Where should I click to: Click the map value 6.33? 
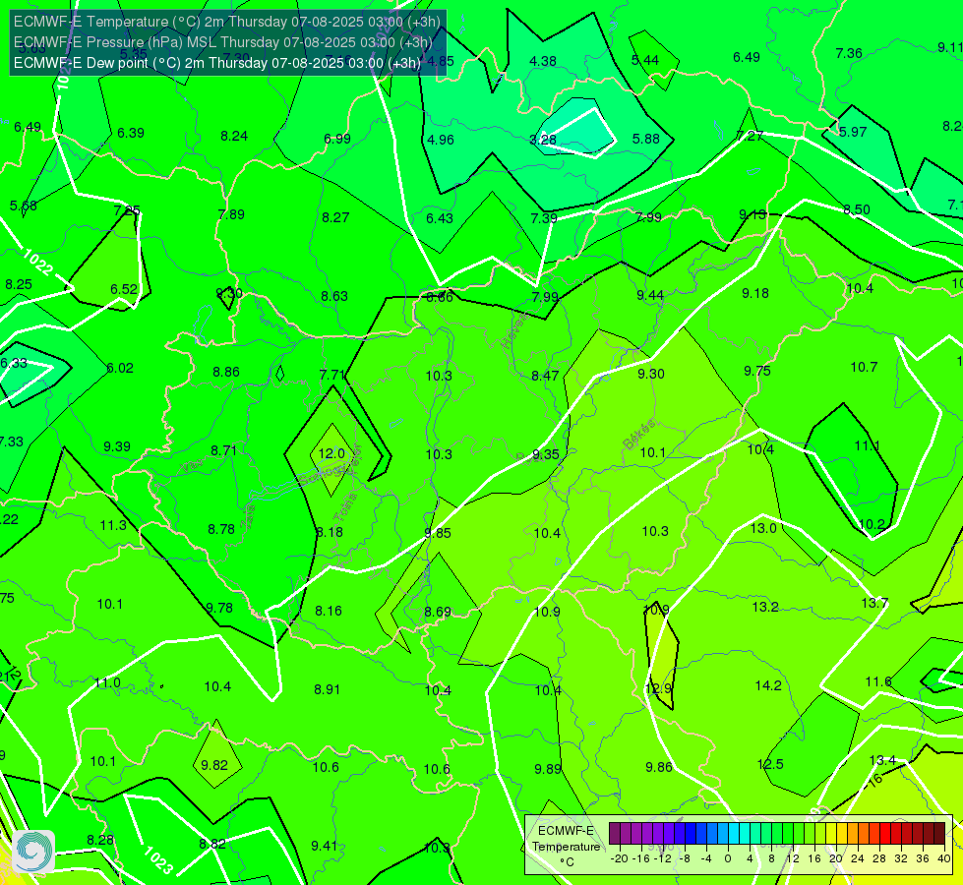14,364
